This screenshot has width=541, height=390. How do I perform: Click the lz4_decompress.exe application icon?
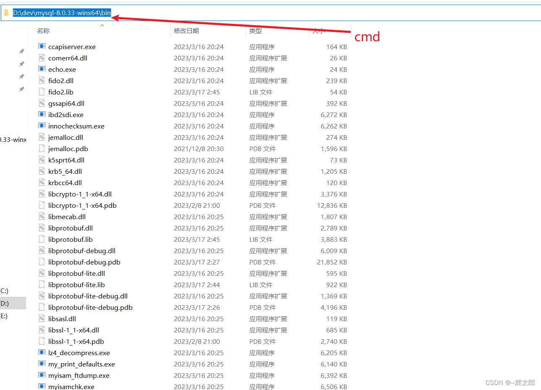point(42,352)
